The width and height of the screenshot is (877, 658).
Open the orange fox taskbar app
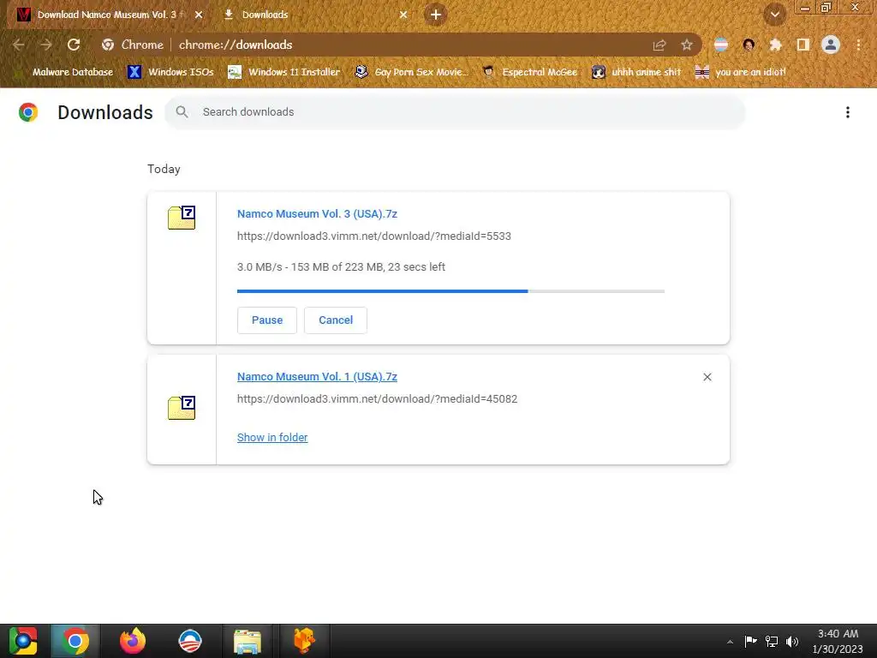[x=305, y=641]
